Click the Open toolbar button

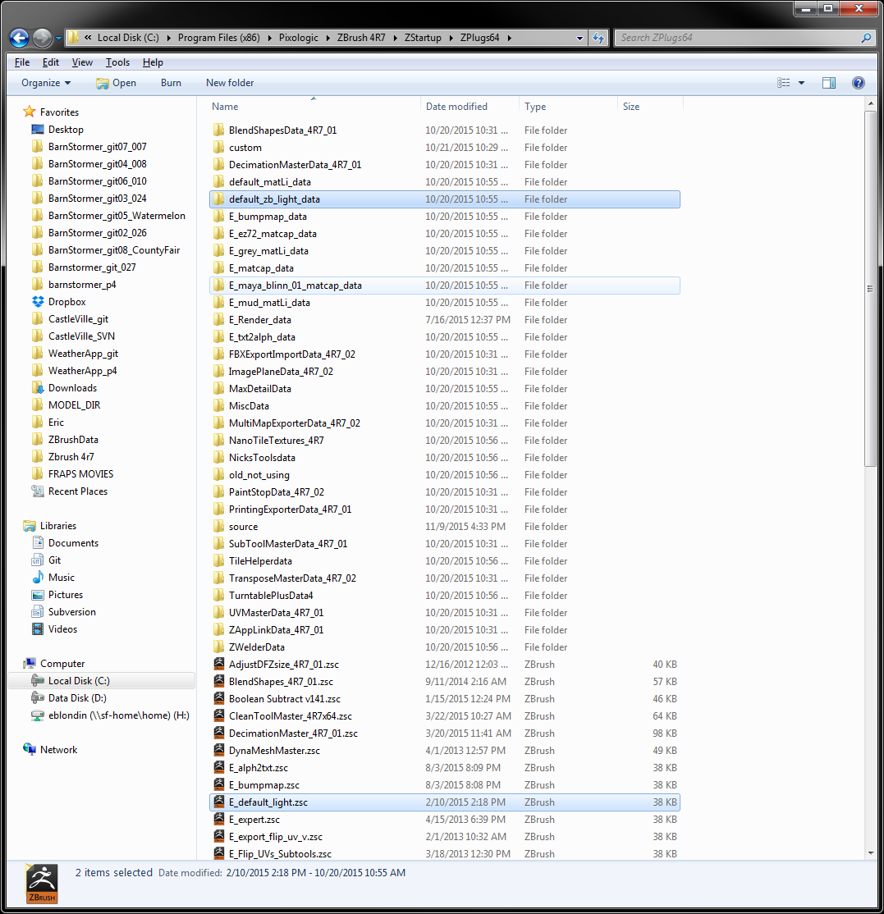coord(116,83)
